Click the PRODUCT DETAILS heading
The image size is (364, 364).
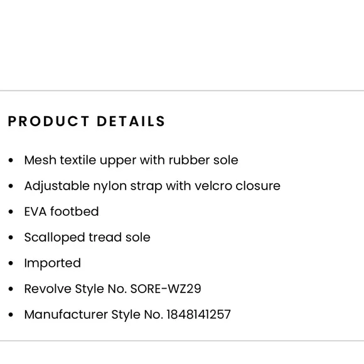[x=87, y=121]
